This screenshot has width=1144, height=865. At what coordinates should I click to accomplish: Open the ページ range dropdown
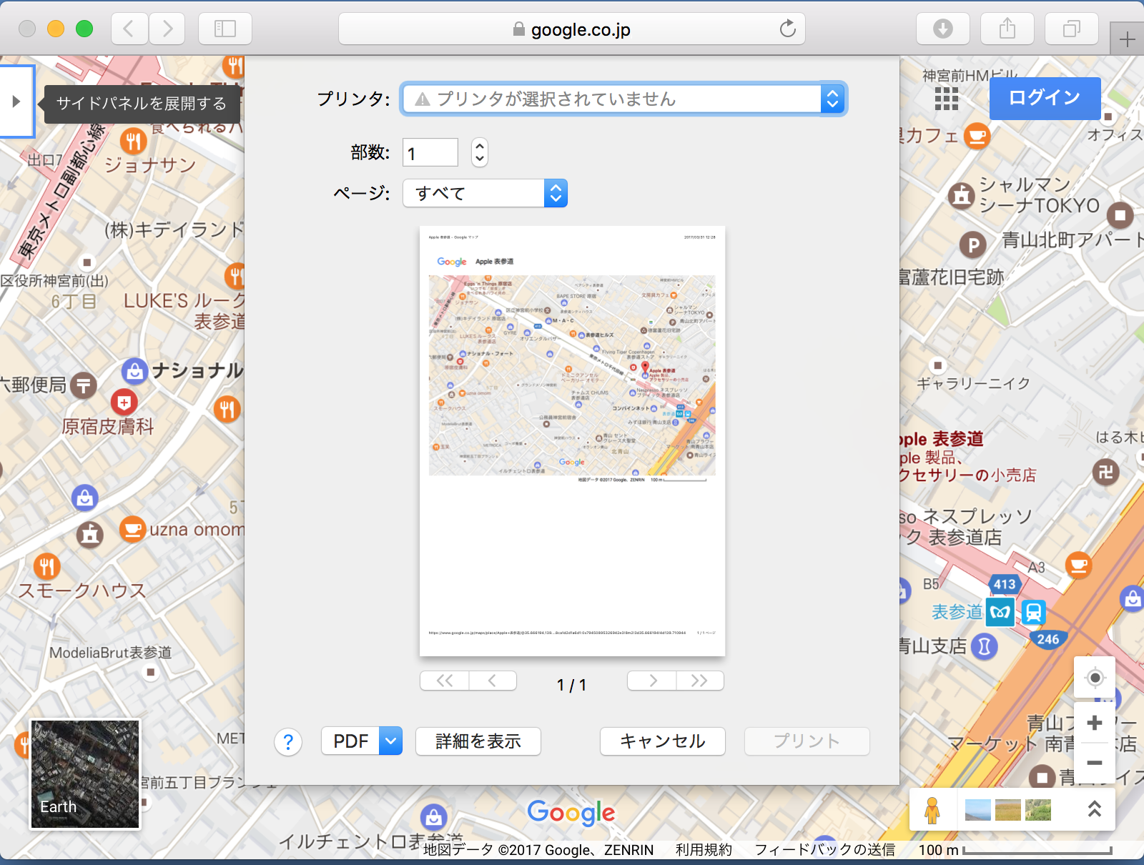coord(485,193)
